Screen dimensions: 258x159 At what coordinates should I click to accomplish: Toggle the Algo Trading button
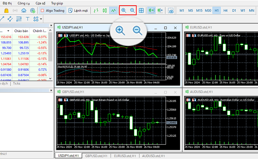[x=53, y=11]
